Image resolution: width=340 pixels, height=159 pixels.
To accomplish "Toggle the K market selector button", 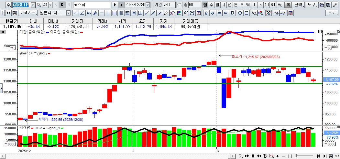I will 61,5.
